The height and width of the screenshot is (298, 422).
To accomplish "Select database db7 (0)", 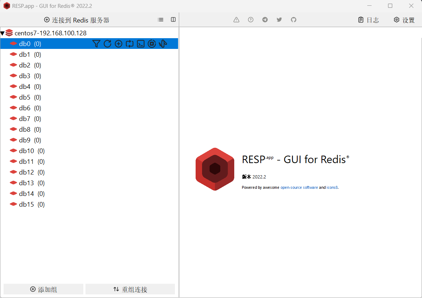I will 89,118.
